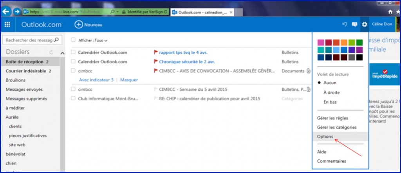Refresh folders with the Dossiers reload icon
The height and width of the screenshot is (173, 401).
[x=52, y=52]
